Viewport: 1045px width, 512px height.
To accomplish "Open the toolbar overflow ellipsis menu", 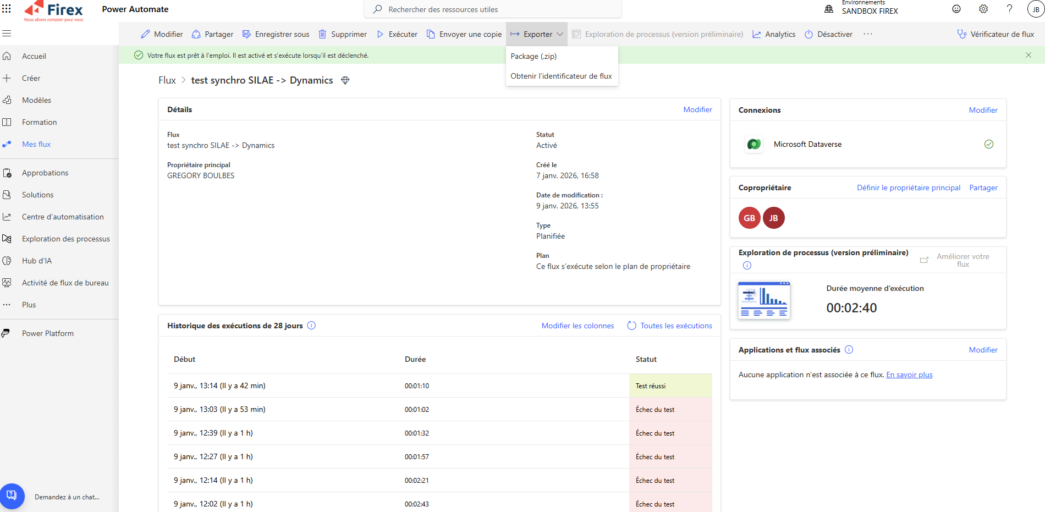I will [x=868, y=34].
